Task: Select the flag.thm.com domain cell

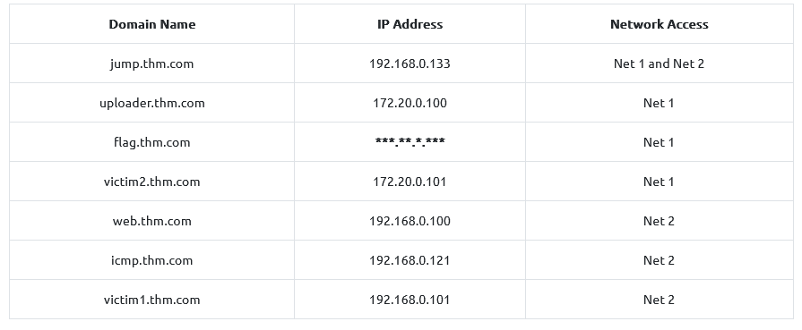Action: pyautogui.click(x=152, y=142)
